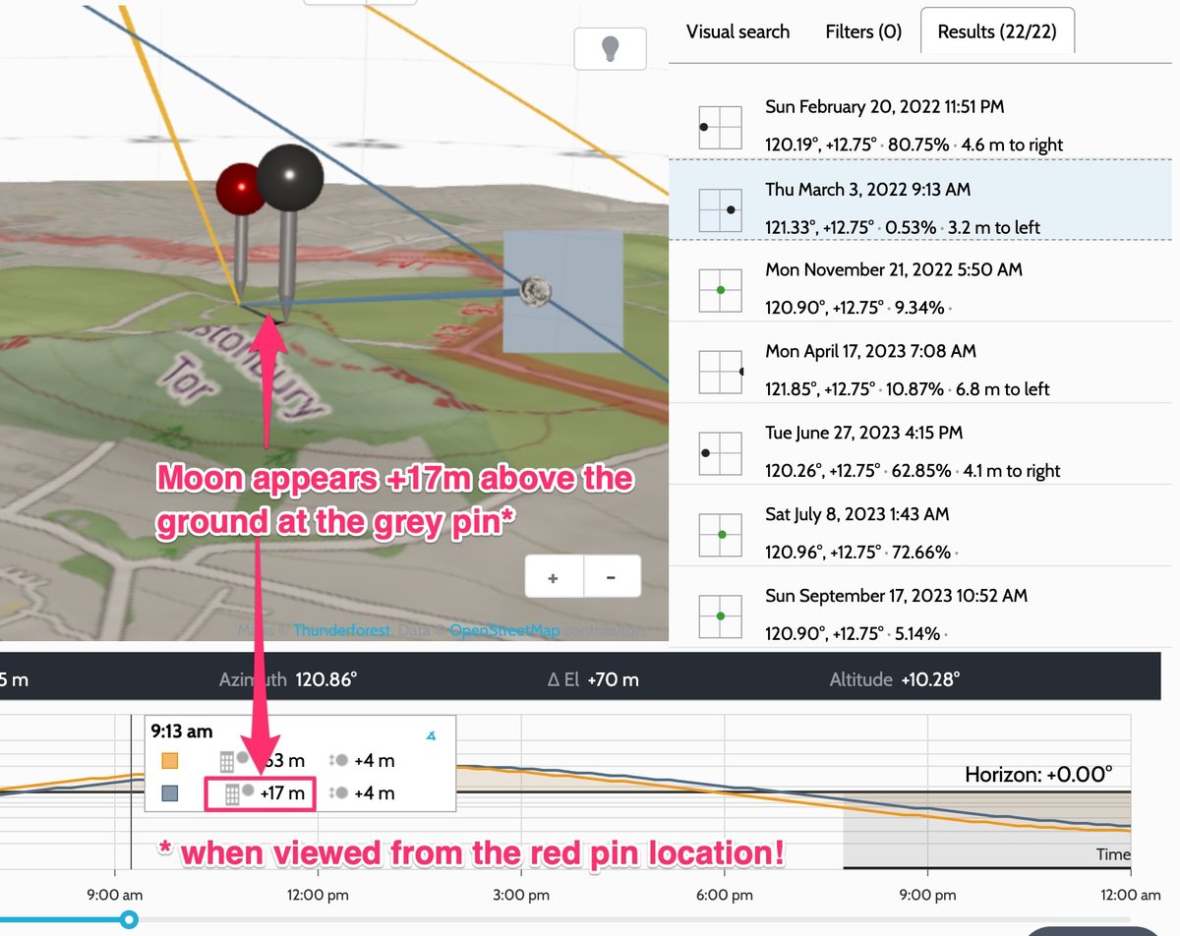The image size is (1180, 936).
Task: Click the building elevation icon in the orange row
Action: tap(227, 760)
